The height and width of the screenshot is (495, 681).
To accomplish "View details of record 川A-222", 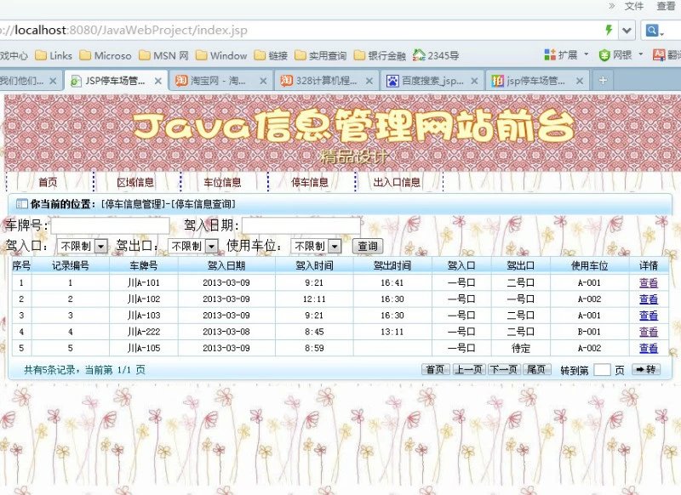I will (x=649, y=332).
